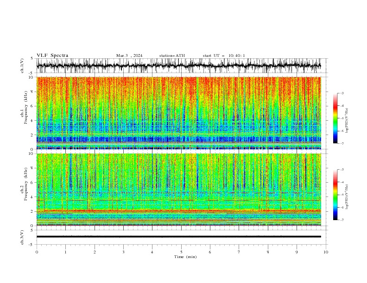Click the ch.1 voltage waveform trace
This screenshot has height=283, width=367.
178,66
